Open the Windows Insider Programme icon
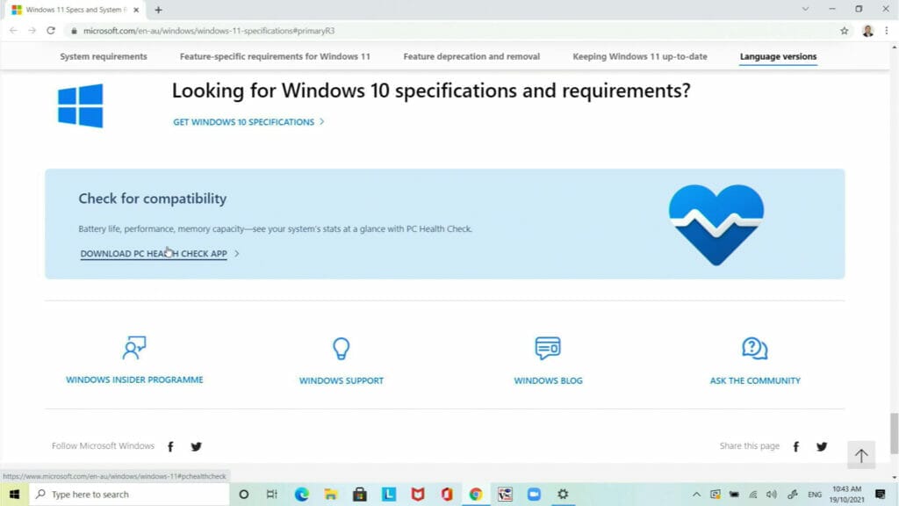The width and height of the screenshot is (899, 506). point(134,347)
